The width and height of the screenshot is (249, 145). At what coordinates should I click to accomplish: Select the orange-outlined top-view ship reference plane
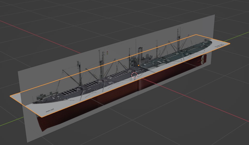tap(121, 76)
